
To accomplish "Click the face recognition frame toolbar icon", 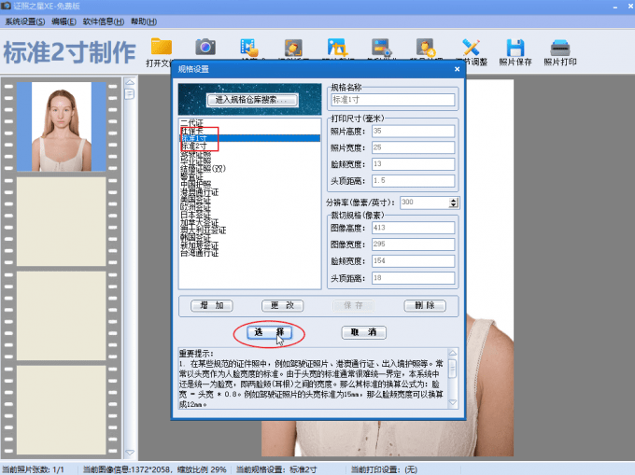I will click(293, 48).
